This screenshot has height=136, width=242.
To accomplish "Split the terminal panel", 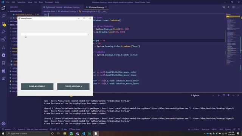I will click(223, 95).
